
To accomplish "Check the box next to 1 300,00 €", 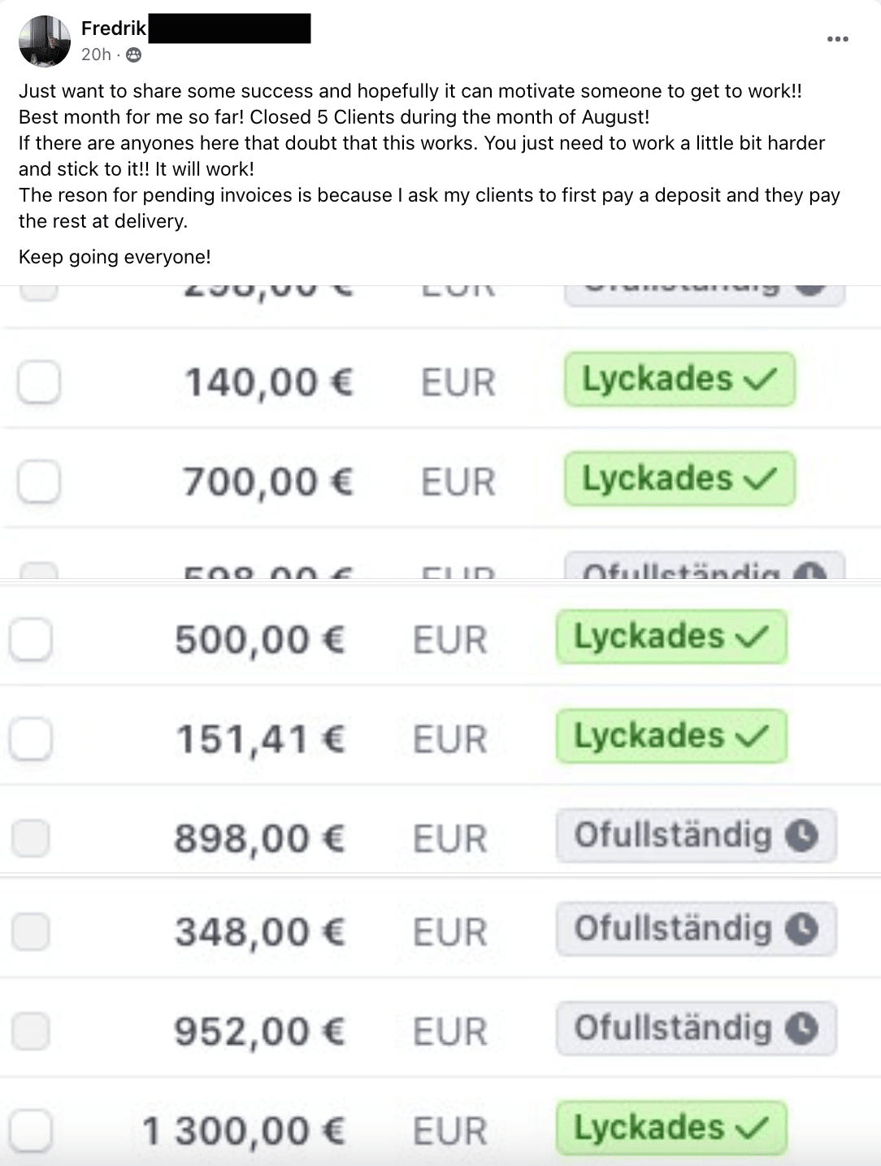I will pyautogui.click(x=31, y=1130).
